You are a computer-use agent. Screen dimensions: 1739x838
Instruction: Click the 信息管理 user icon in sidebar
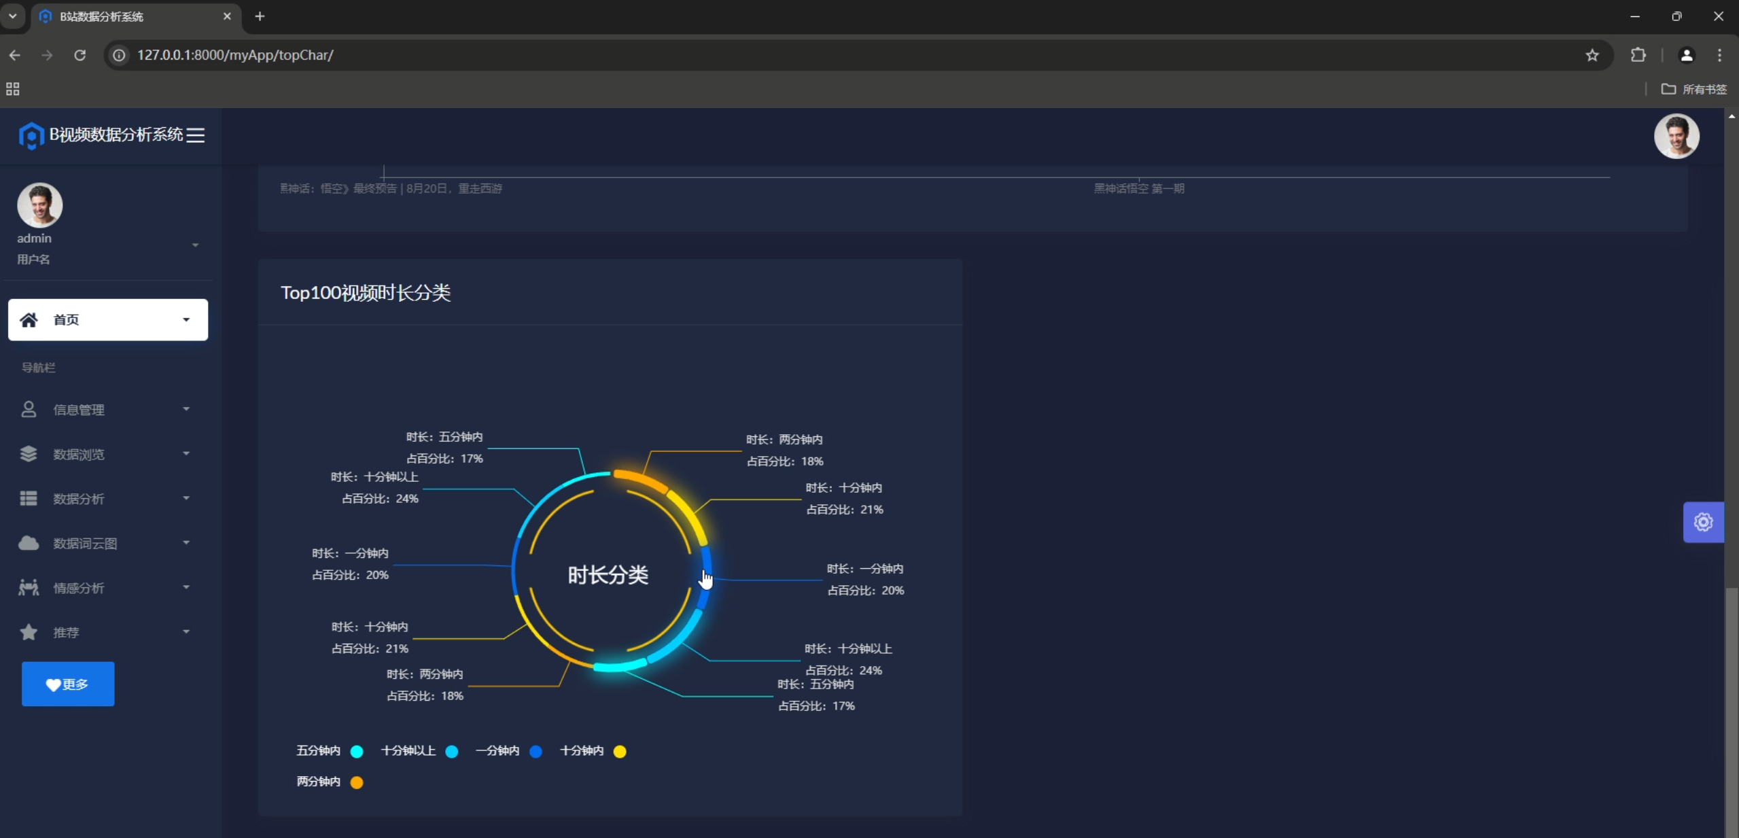[29, 409]
